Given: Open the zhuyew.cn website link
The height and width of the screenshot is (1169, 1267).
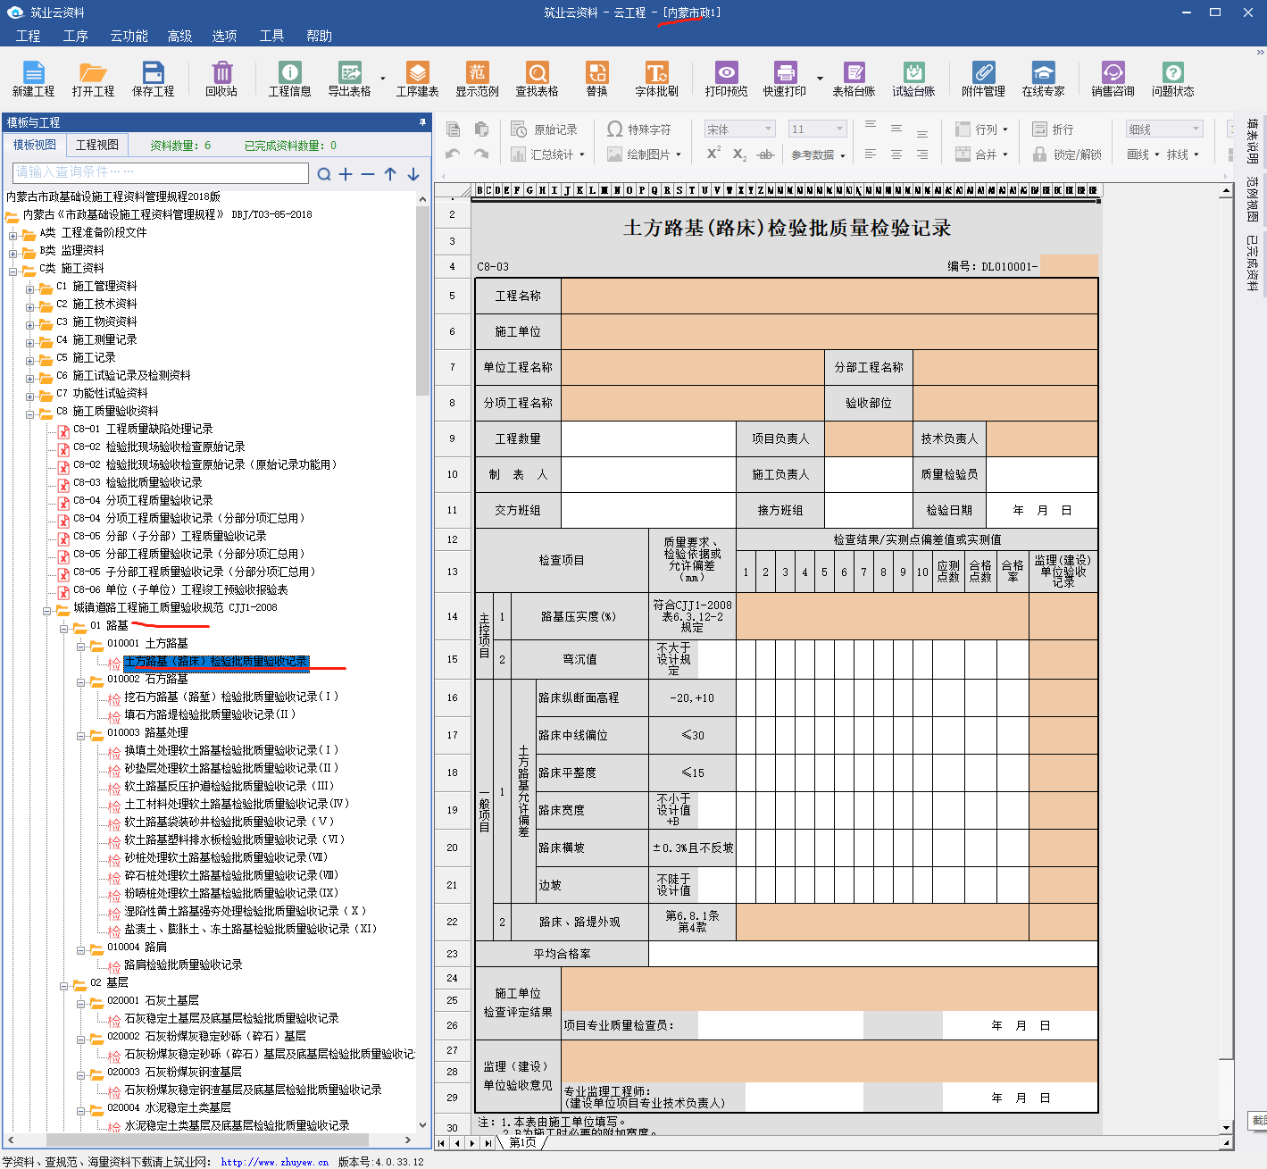Looking at the screenshot, I should click(x=275, y=1162).
